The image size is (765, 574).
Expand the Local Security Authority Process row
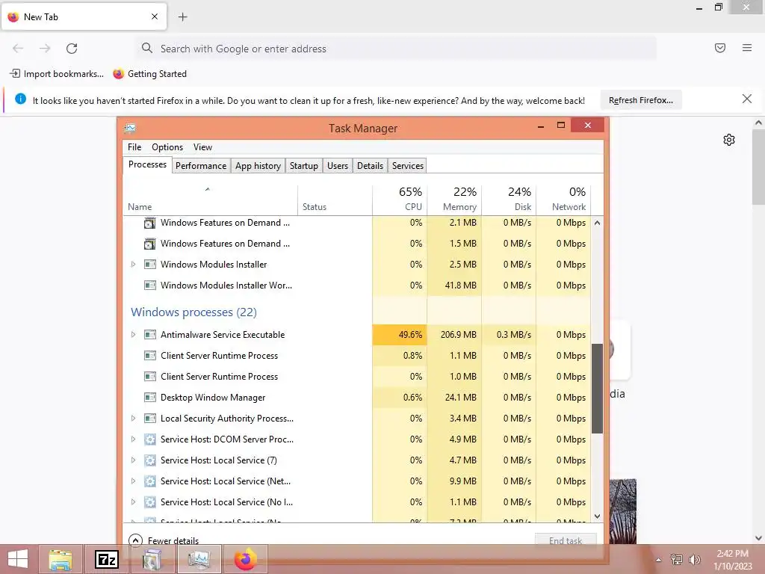click(133, 419)
